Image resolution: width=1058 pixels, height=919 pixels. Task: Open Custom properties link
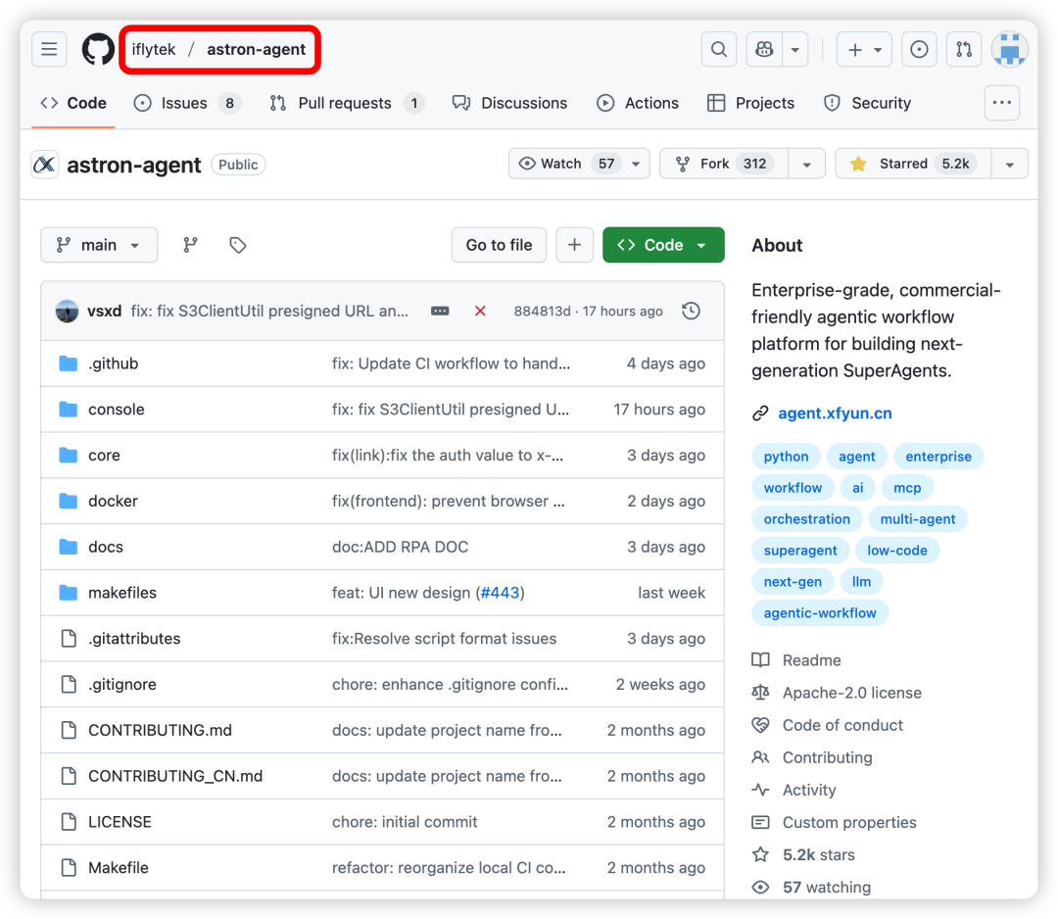click(848, 823)
